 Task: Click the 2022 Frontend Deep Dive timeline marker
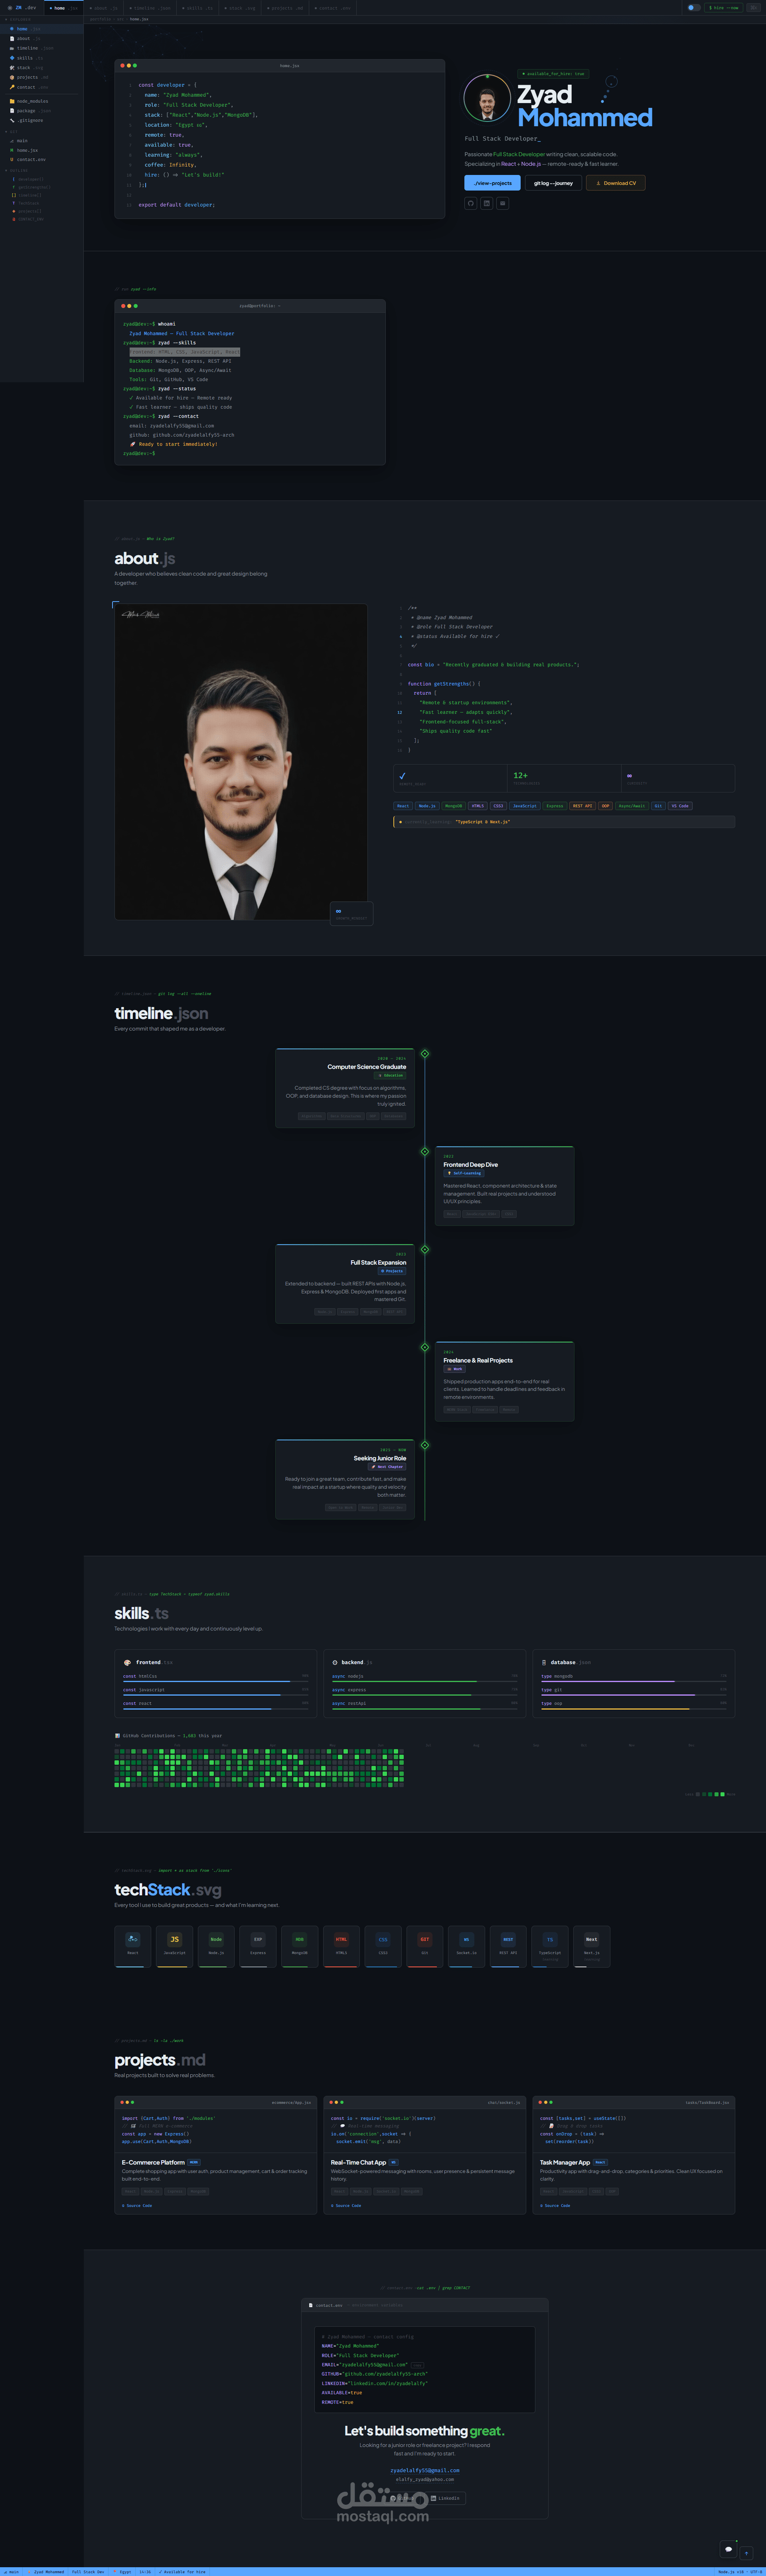(x=424, y=1151)
